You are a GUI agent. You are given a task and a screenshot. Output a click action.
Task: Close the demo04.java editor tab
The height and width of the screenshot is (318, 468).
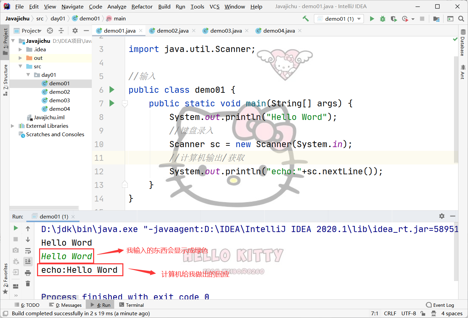pyautogui.click(x=300, y=31)
